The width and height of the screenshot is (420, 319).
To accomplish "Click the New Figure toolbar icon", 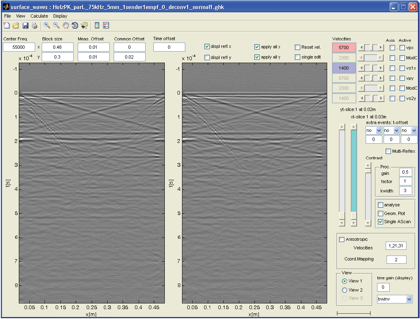I will (x=7, y=25).
